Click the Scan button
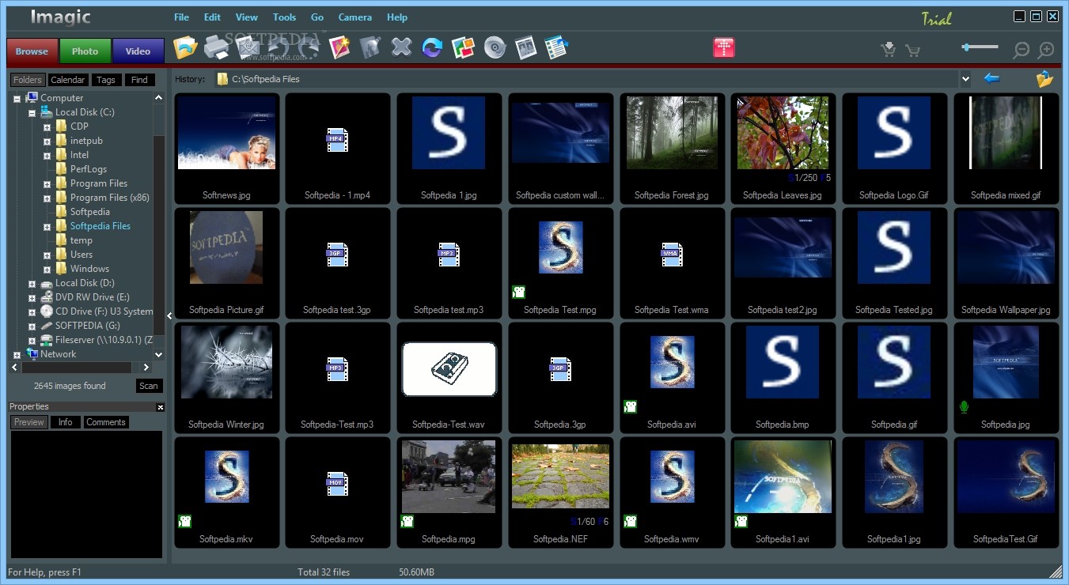 tap(149, 386)
